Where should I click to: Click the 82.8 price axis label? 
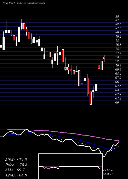[x=118, y=24]
